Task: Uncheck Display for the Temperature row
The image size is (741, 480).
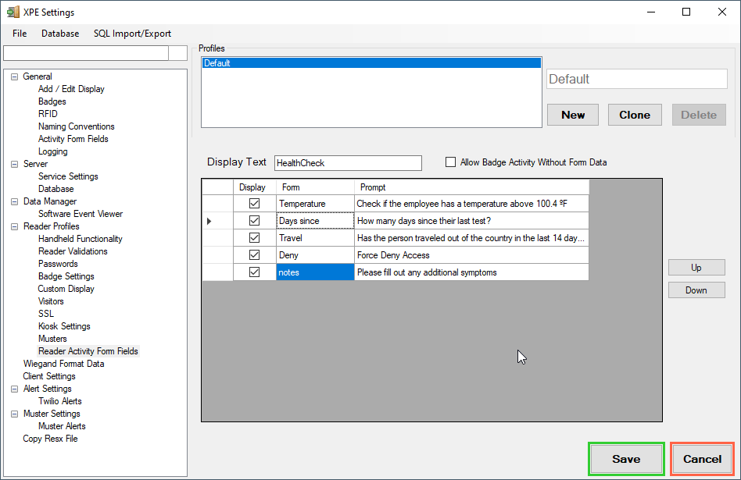Action: 254,204
